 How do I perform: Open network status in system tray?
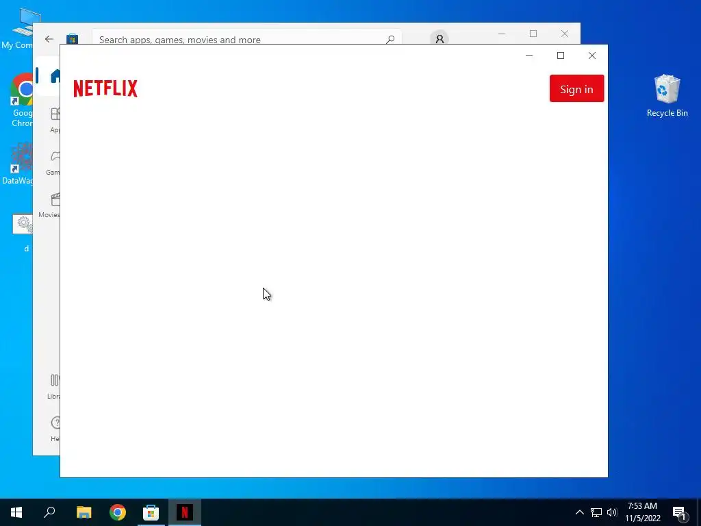(x=596, y=512)
